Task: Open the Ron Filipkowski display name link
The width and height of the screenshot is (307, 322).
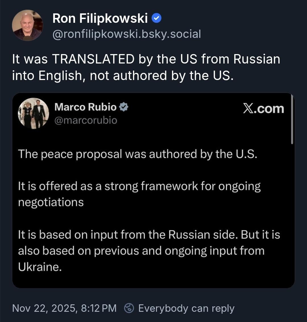Action: pos(100,19)
